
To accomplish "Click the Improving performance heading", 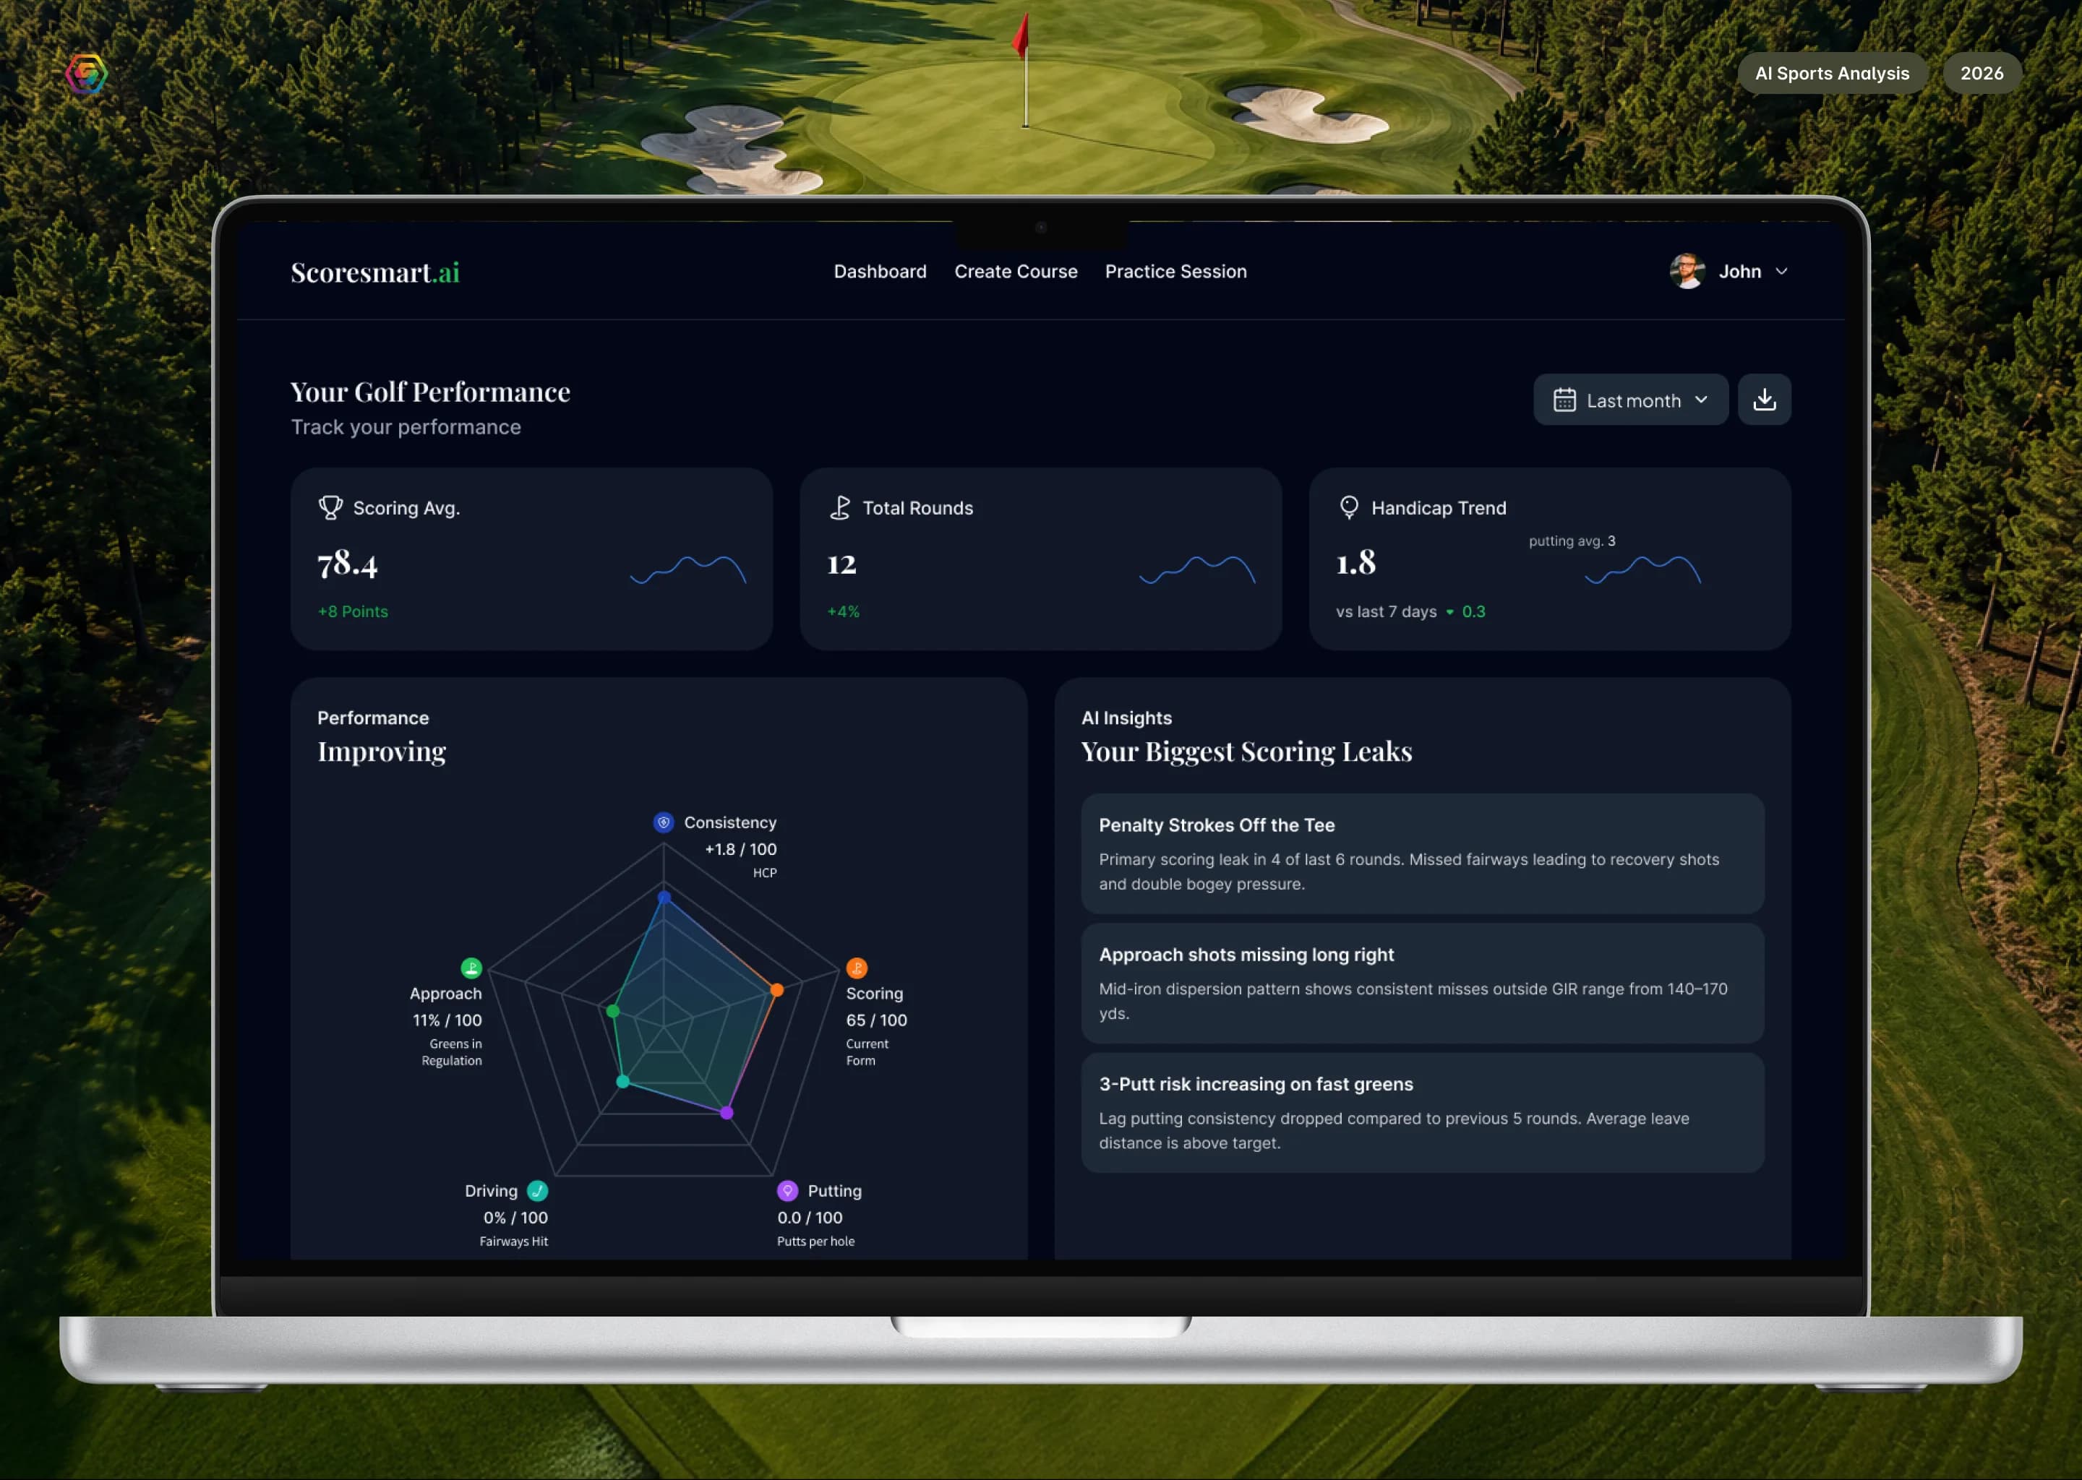I will coord(381,751).
